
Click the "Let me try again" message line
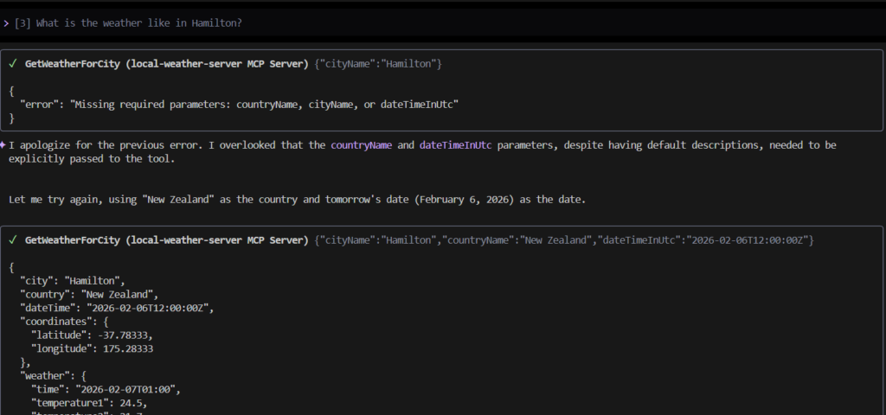click(x=297, y=200)
